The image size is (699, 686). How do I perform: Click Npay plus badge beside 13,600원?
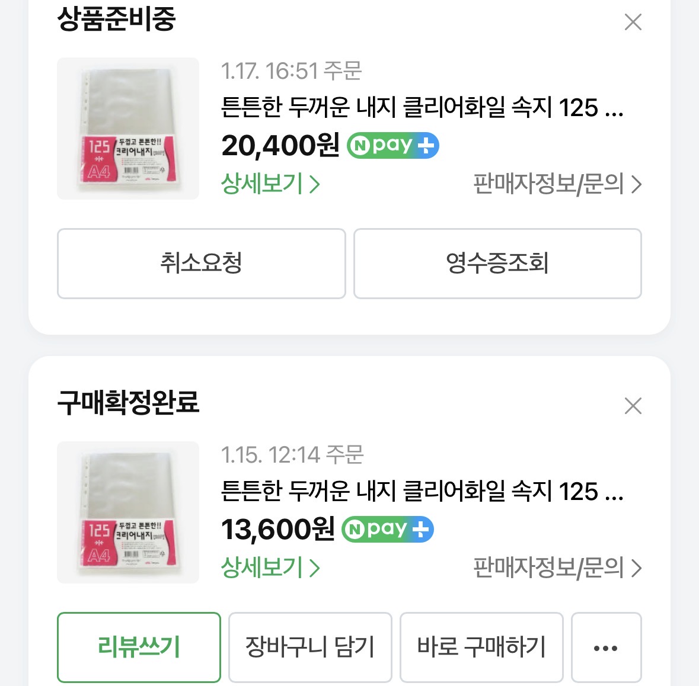(x=388, y=530)
